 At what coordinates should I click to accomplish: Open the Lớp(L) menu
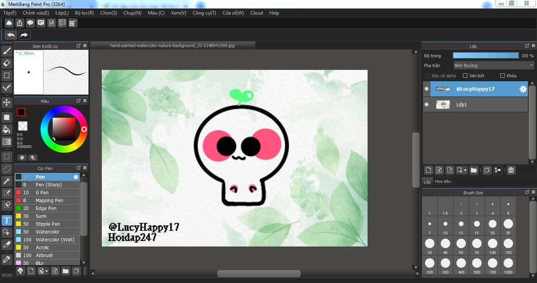pos(62,13)
